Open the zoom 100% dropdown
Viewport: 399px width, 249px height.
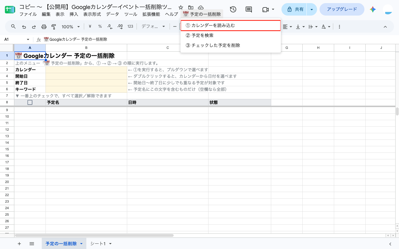click(71, 26)
